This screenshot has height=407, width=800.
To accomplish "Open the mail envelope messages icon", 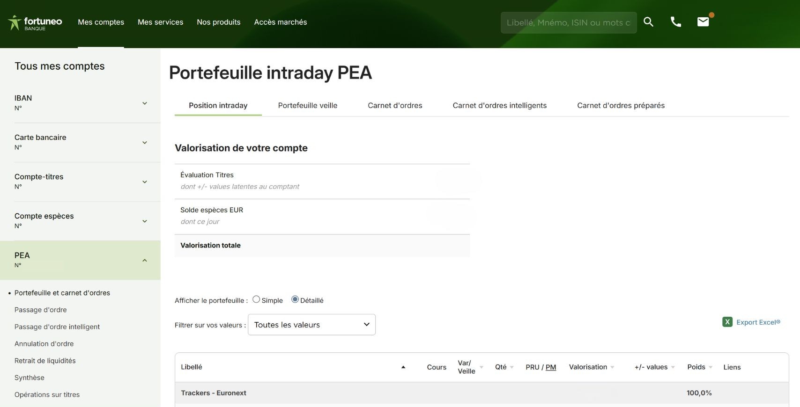I will [x=703, y=22].
